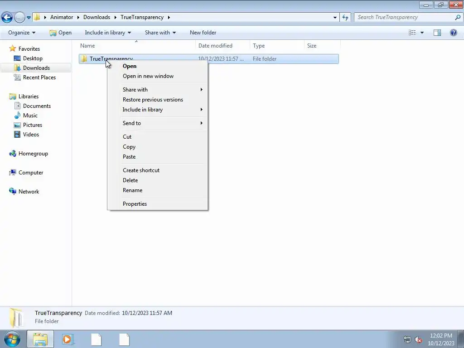Open the Documents library
464x348 pixels.
tap(37, 106)
